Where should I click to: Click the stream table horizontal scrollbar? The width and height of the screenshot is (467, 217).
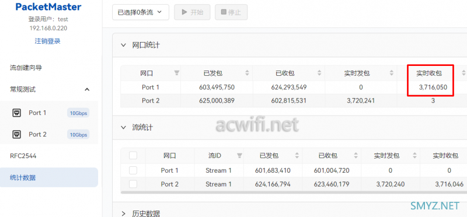click(x=294, y=192)
